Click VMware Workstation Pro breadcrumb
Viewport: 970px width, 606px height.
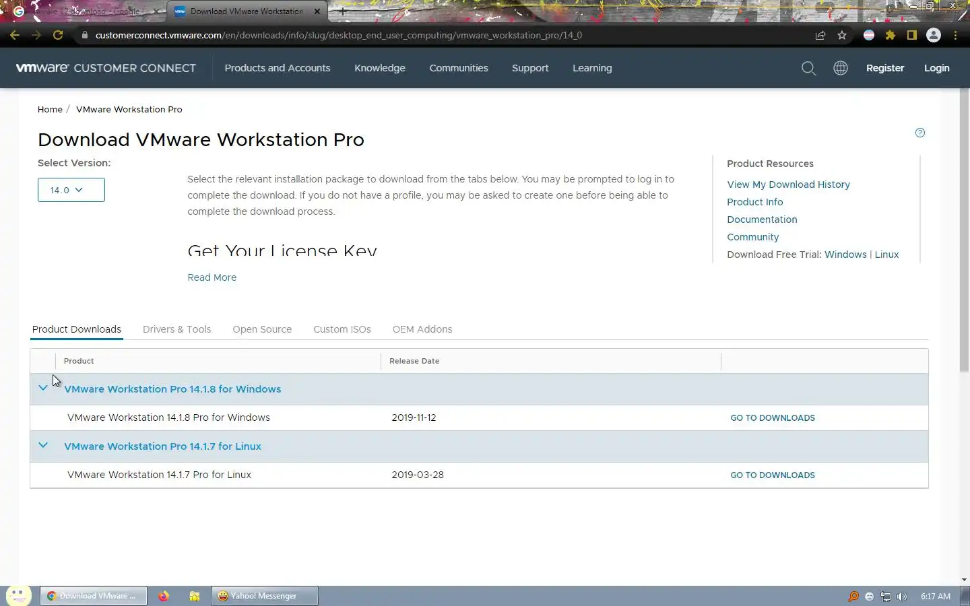click(129, 109)
